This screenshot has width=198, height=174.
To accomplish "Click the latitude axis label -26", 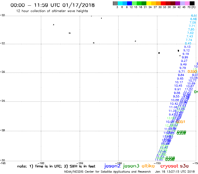I will pyautogui.click(x=2, y=101).
